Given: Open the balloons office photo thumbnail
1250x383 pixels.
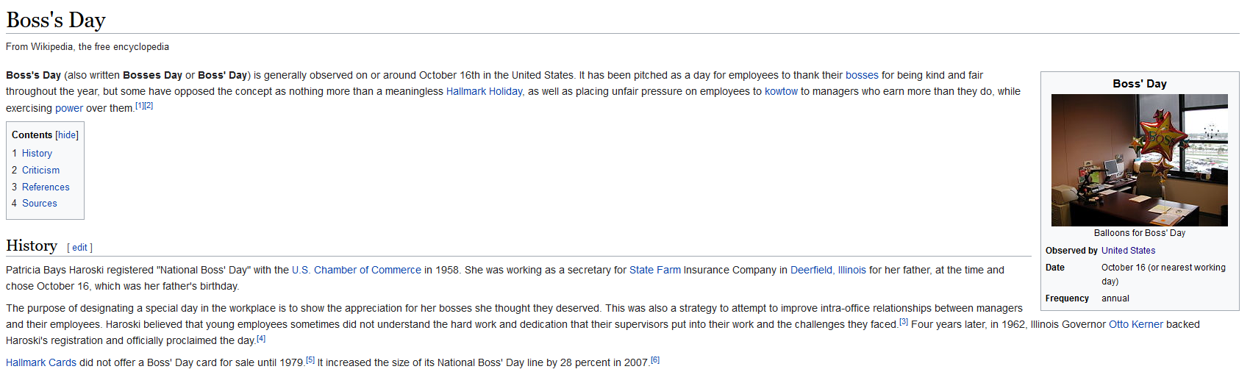Looking at the screenshot, I should tap(1140, 160).
